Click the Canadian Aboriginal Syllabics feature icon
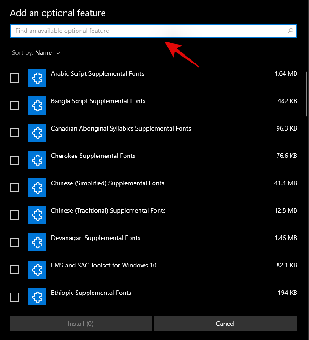 pyautogui.click(x=37, y=133)
